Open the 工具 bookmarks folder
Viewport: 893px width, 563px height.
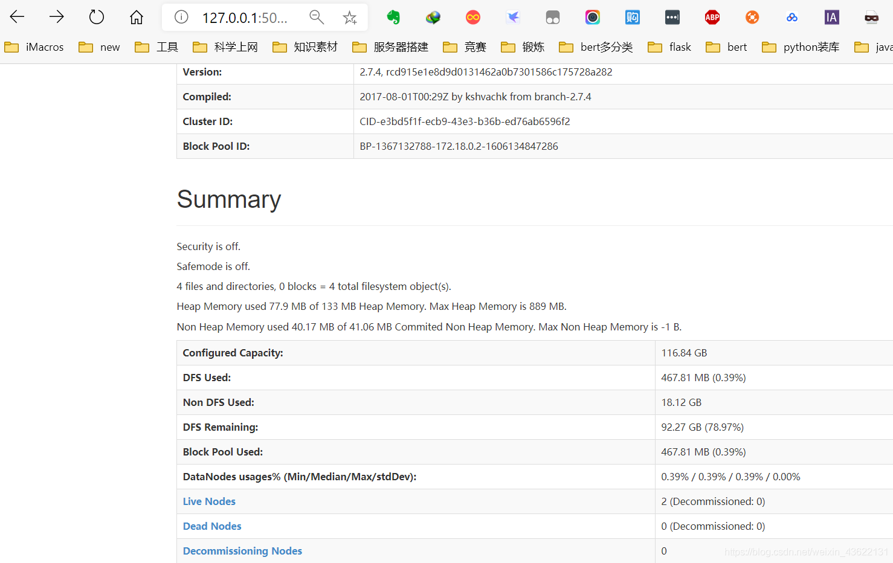156,47
